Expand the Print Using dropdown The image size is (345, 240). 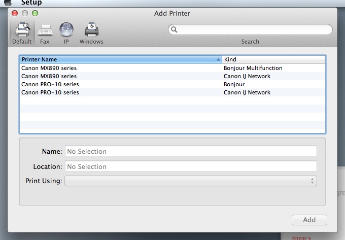click(190, 181)
